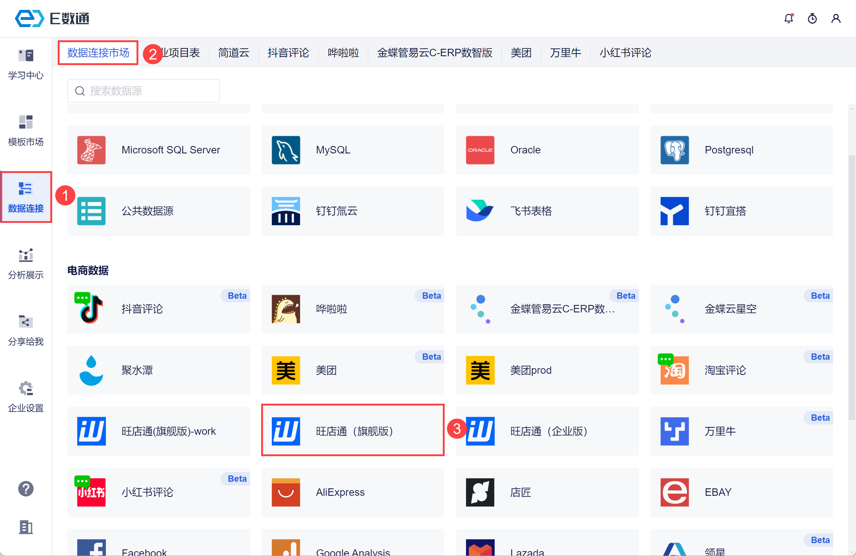
Task: Click the timer clock icon in header
Action: pos(812,18)
